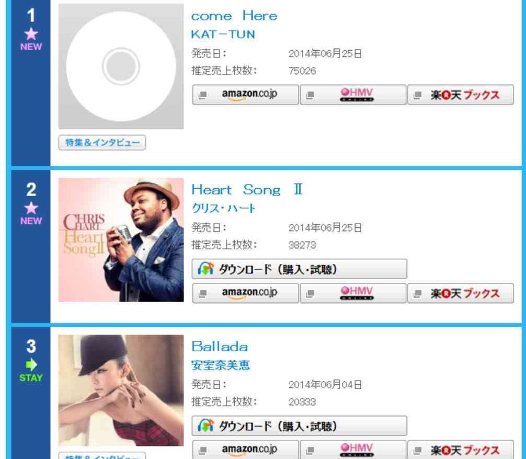Open the Heart Song II title link
The height and width of the screenshot is (459, 526).
[x=247, y=190]
